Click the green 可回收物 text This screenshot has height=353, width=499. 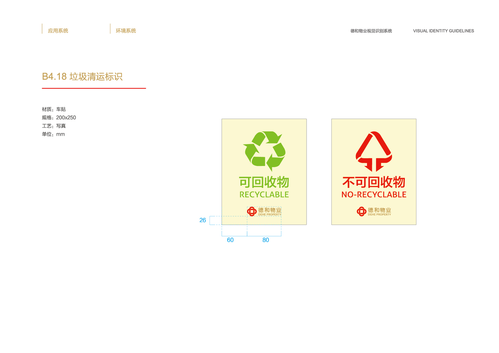click(x=264, y=182)
